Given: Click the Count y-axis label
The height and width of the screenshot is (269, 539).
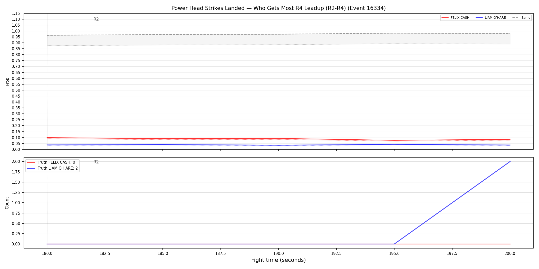Looking at the screenshot, I should point(7,203).
